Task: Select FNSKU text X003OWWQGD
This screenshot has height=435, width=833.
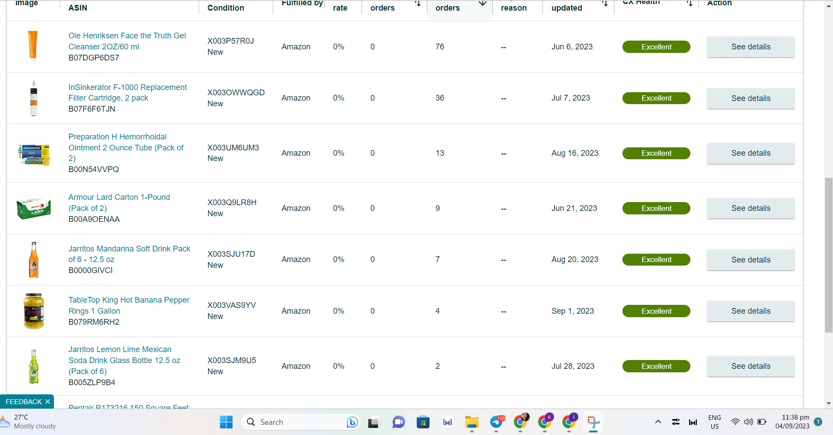Action: pos(236,93)
